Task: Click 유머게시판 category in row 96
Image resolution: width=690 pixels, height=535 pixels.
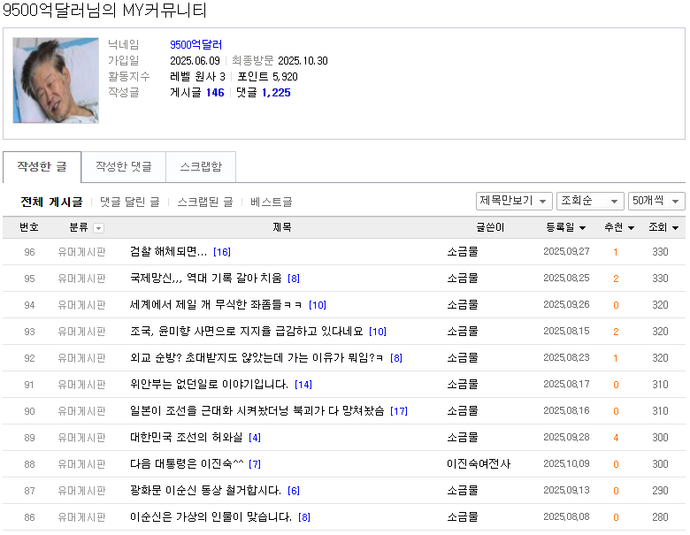Action: (81, 252)
